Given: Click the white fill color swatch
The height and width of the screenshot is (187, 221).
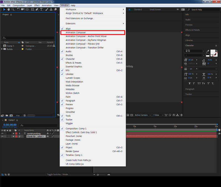Looking at the screenshot, I should coord(213,52).
